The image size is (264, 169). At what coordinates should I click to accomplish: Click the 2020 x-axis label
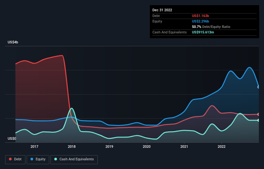pyautogui.click(x=147, y=147)
